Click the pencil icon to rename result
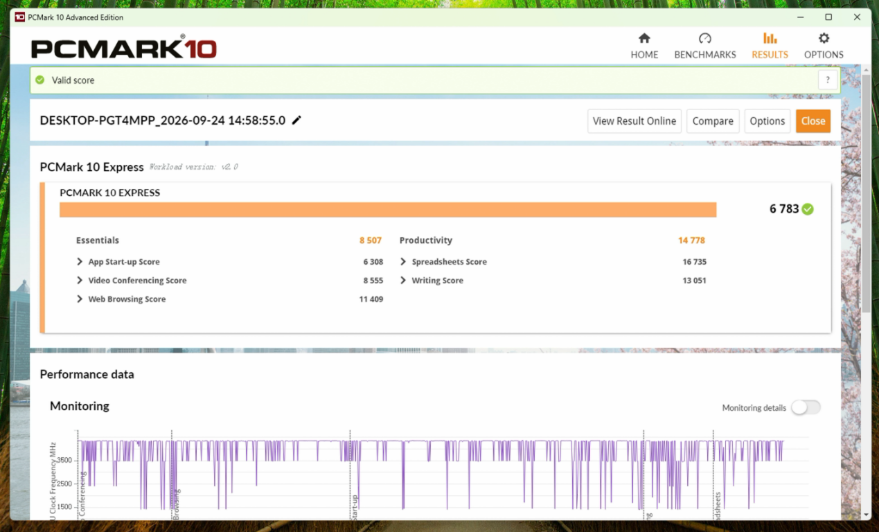879x532 pixels. point(296,120)
